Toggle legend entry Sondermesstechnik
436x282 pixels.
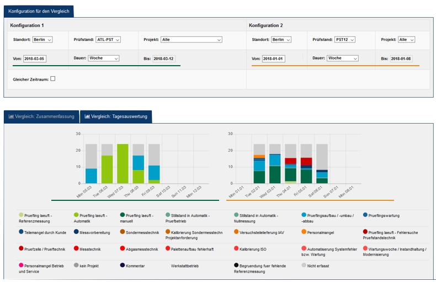click(x=140, y=232)
